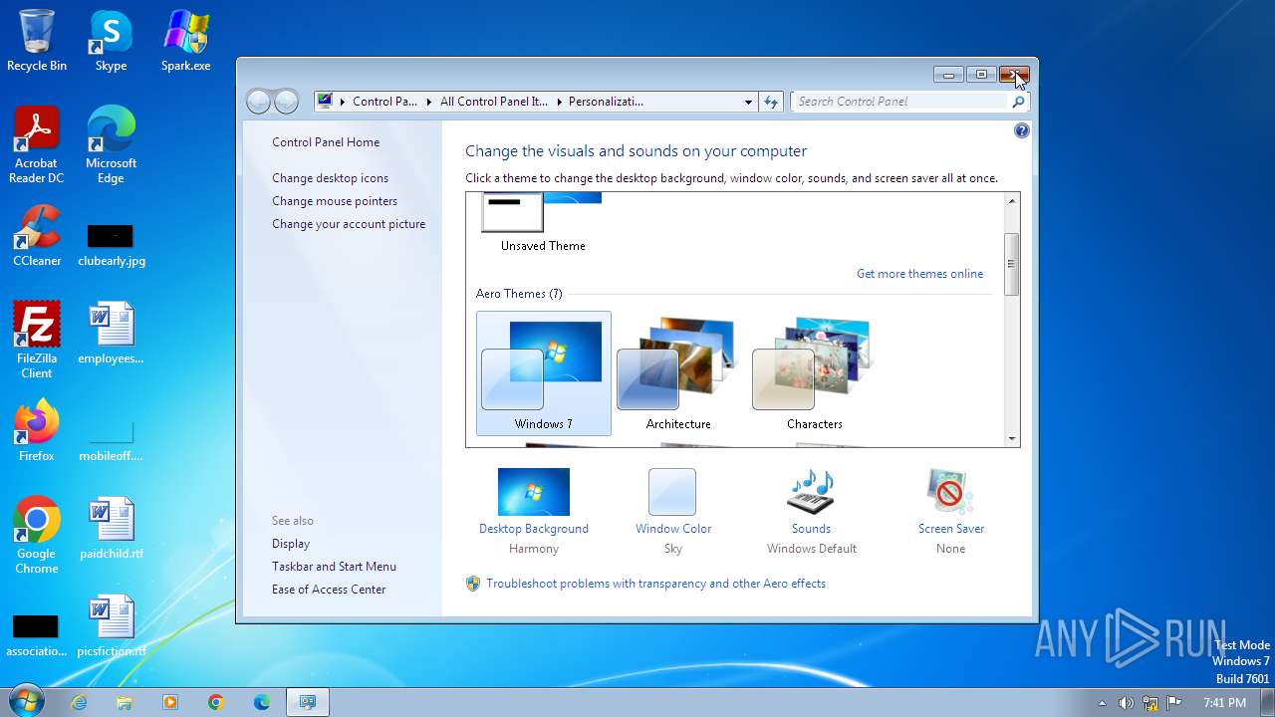Image resolution: width=1275 pixels, height=717 pixels.
Task: Open the volume speaker tray icon
Action: [x=1126, y=703]
